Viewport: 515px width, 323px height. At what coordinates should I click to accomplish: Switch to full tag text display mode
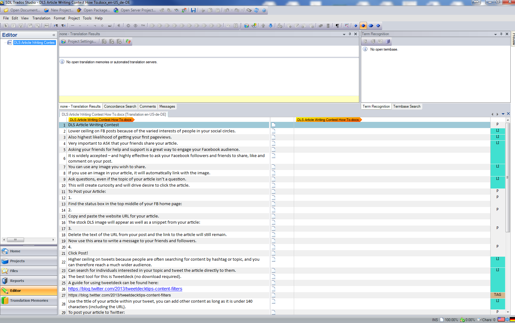371,26
